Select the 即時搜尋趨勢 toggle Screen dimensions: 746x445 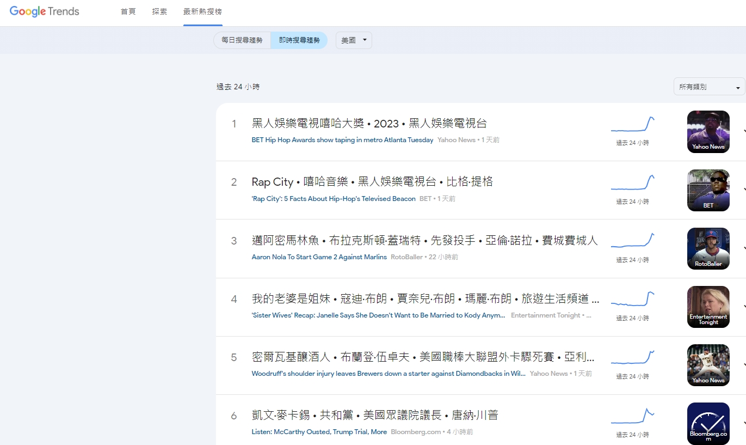(299, 40)
